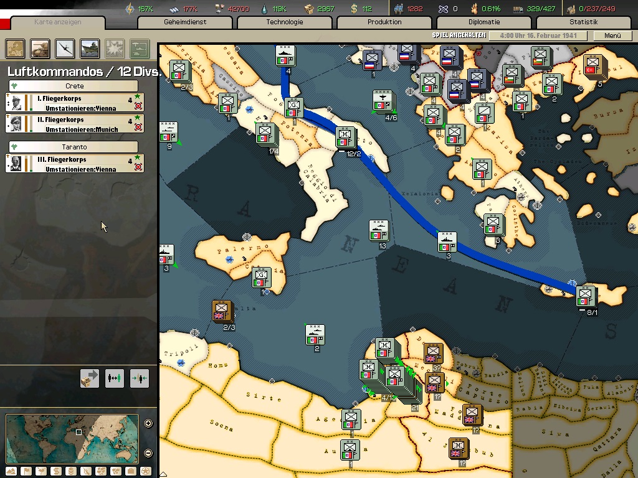638x478 pixels.
Task: Open the Menü button
Action: click(x=612, y=36)
